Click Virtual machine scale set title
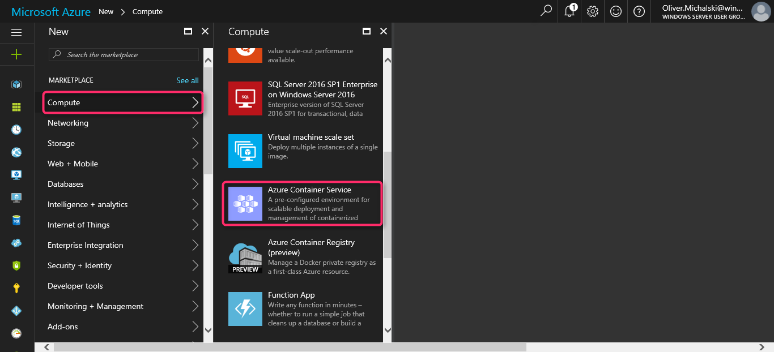 311,137
